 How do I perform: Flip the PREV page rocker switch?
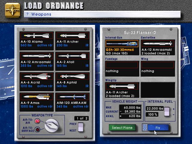[81, 125]
